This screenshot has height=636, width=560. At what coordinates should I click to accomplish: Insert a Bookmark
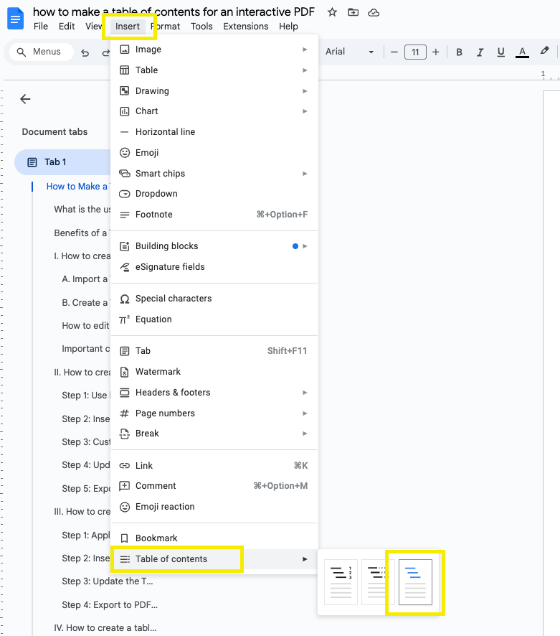(214, 538)
